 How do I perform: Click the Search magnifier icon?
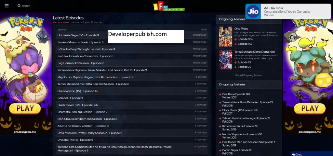[19, 6]
